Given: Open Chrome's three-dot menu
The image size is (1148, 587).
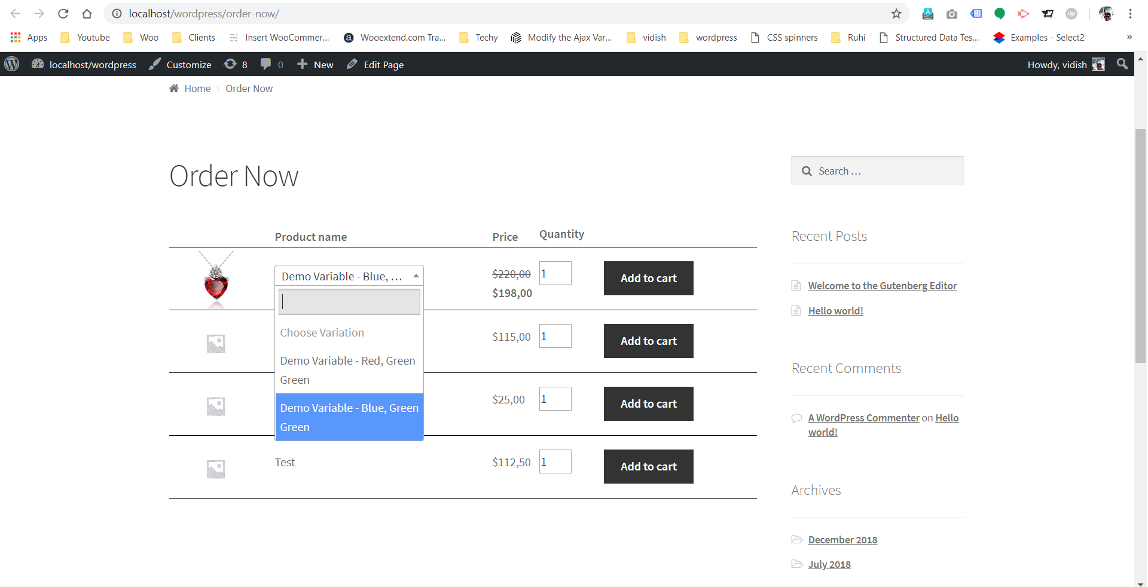Looking at the screenshot, I should point(1130,14).
